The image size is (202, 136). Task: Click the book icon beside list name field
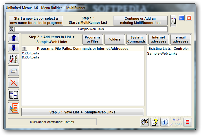(x=11, y=29)
